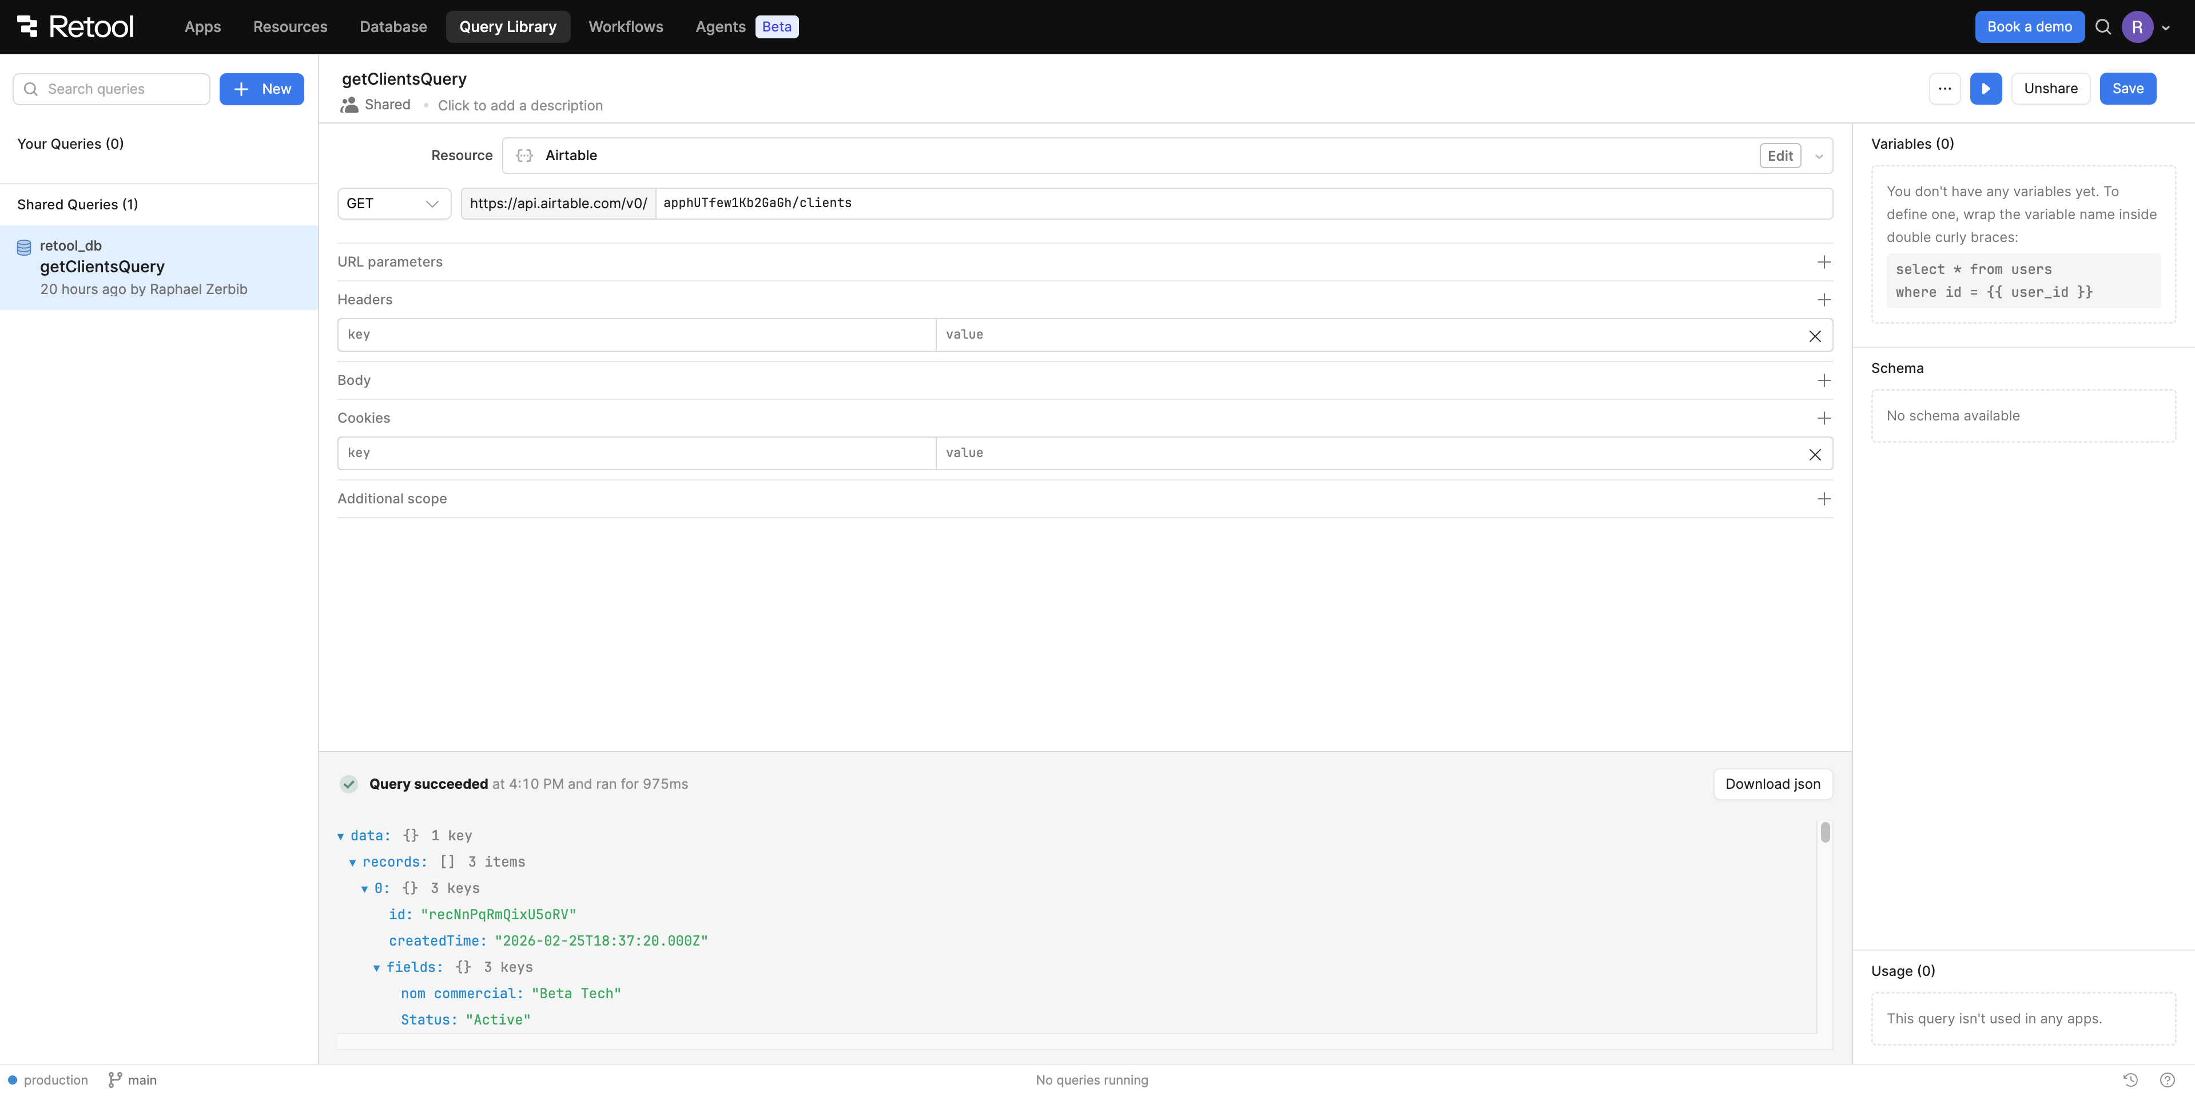Open the three-dot more options menu
Image resolution: width=2195 pixels, height=1096 pixels.
coord(1945,89)
